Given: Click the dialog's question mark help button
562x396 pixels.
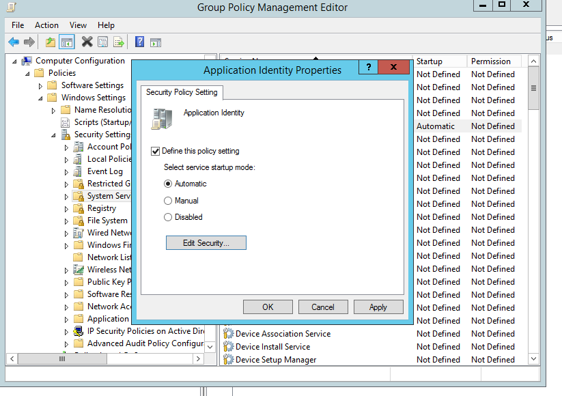Looking at the screenshot, I should click(369, 67).
